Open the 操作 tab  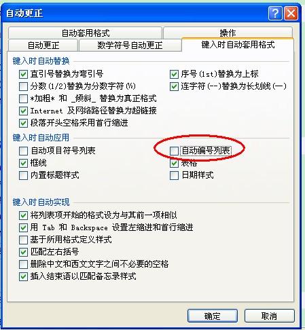(228, 33)
